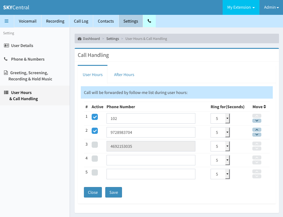Open the Voicemail tab
The height and width of the screenshot is (217, 283).
click(28, 21)
